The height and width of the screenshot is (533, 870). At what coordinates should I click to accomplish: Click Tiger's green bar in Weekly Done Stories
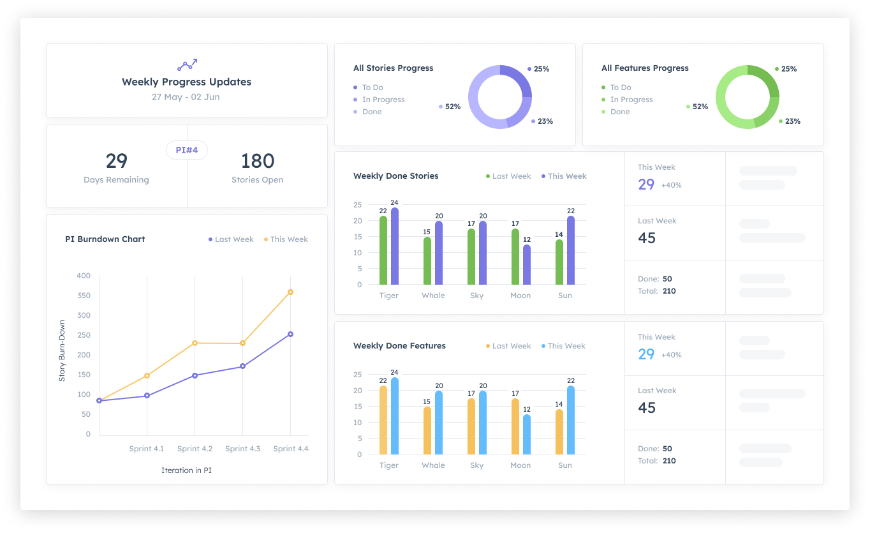coord(383,250)
